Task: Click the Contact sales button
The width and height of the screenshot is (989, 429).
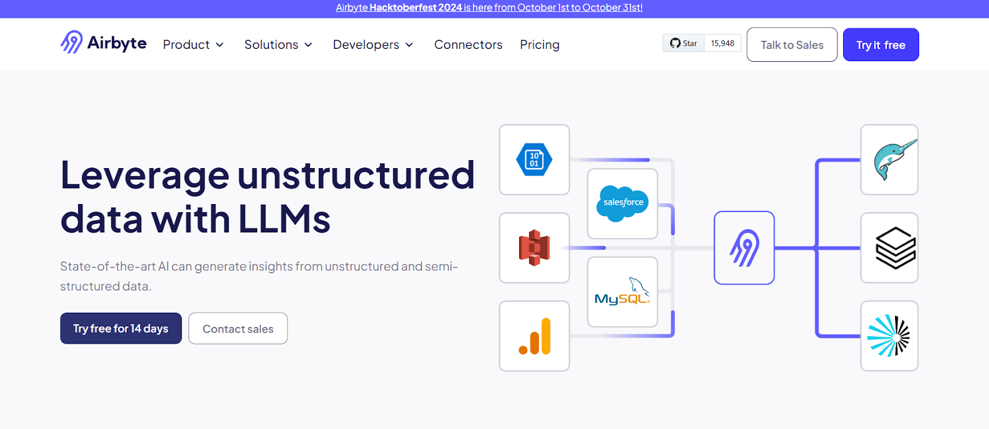Action: coord(238,328)
